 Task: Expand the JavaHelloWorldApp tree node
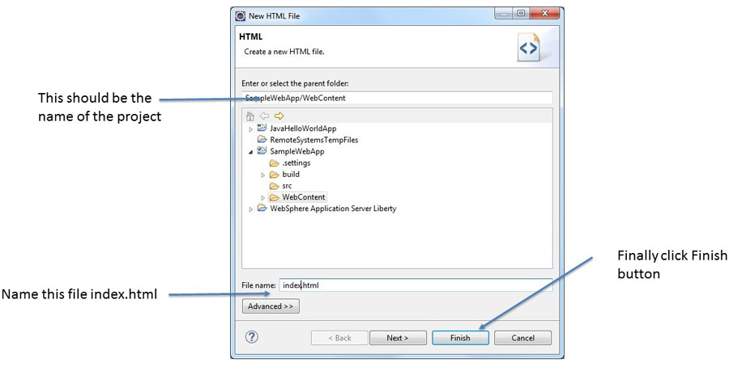tap(251, 129)
